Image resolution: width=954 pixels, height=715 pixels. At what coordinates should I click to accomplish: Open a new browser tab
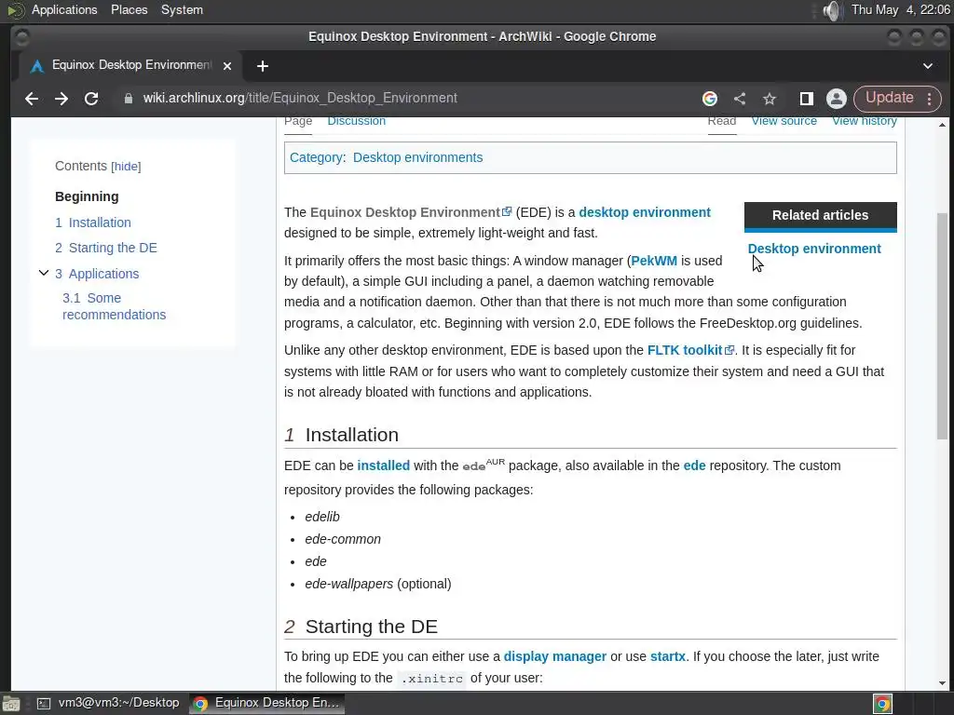(x=262, y=66)
